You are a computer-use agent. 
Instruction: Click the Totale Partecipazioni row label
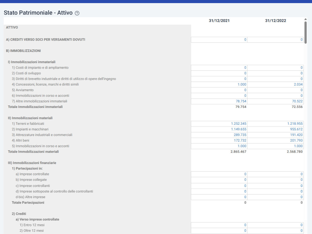[28, 203]
